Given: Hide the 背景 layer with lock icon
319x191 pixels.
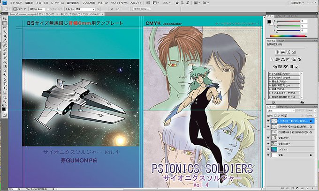Looking at the screenshot, I should pyautogui.click(x=268, y=155).
